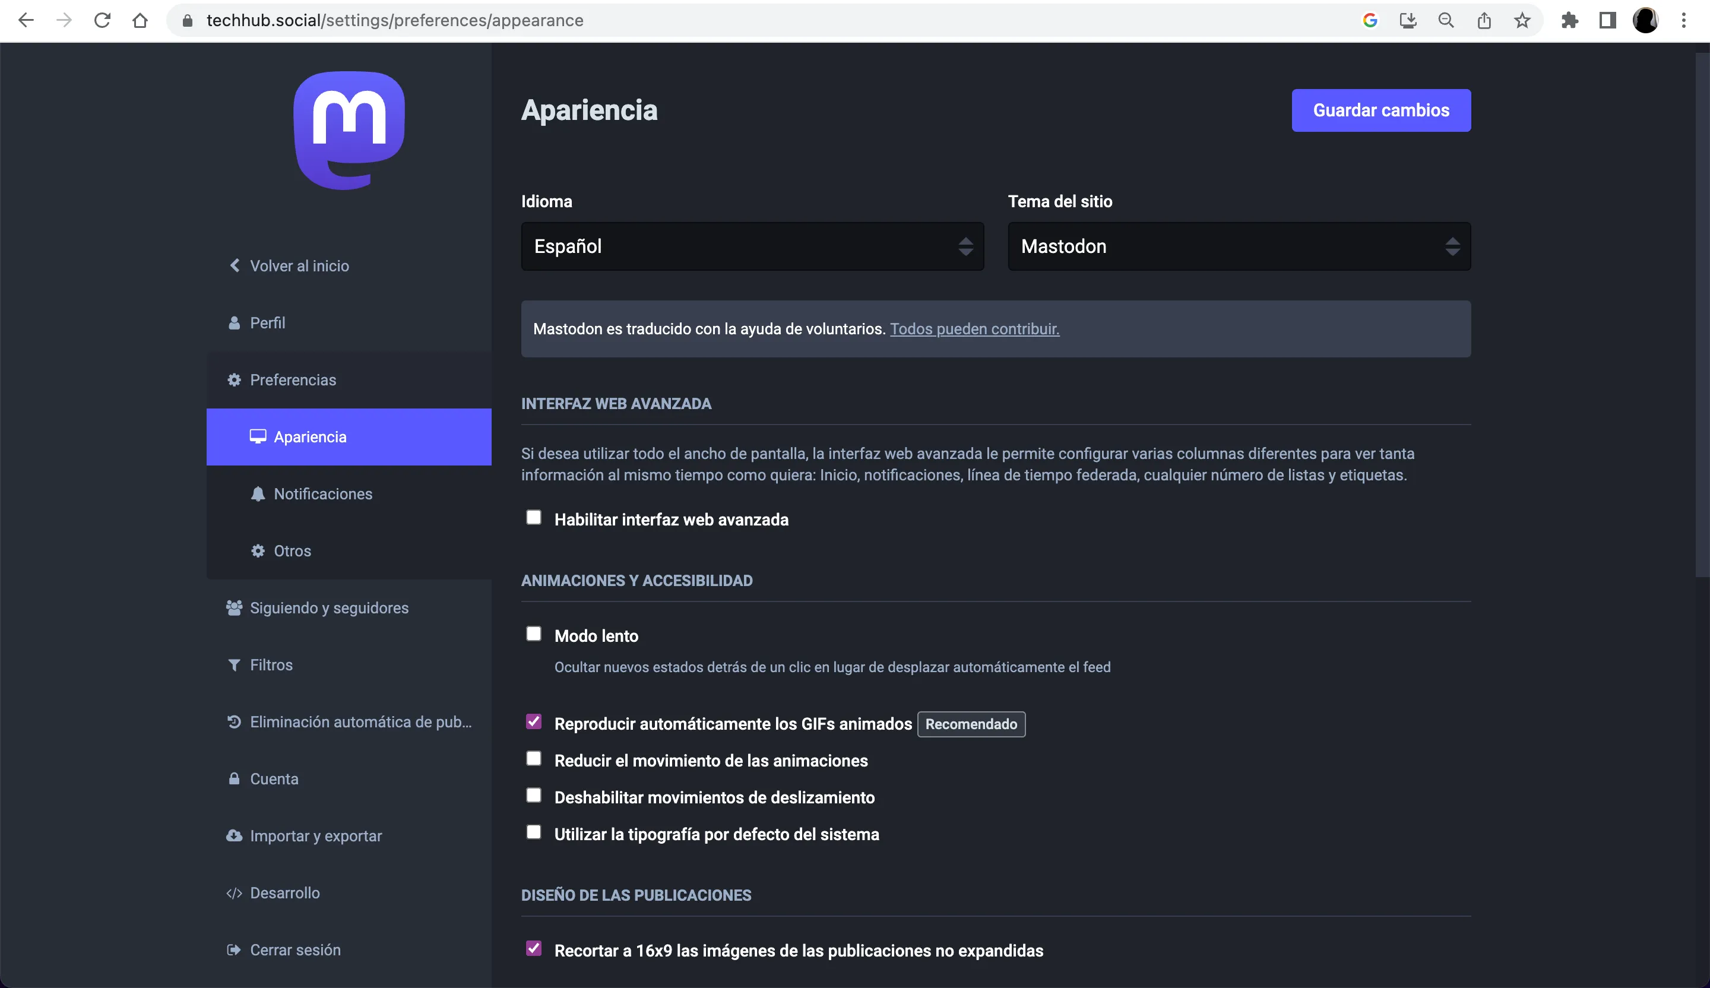
Task: Reload the page with refresh icon
Action: 102,20
